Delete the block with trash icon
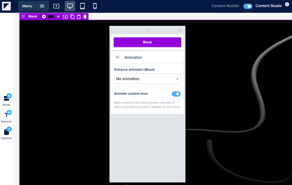This screenshot has height=185, width=292. pos(85,17)
